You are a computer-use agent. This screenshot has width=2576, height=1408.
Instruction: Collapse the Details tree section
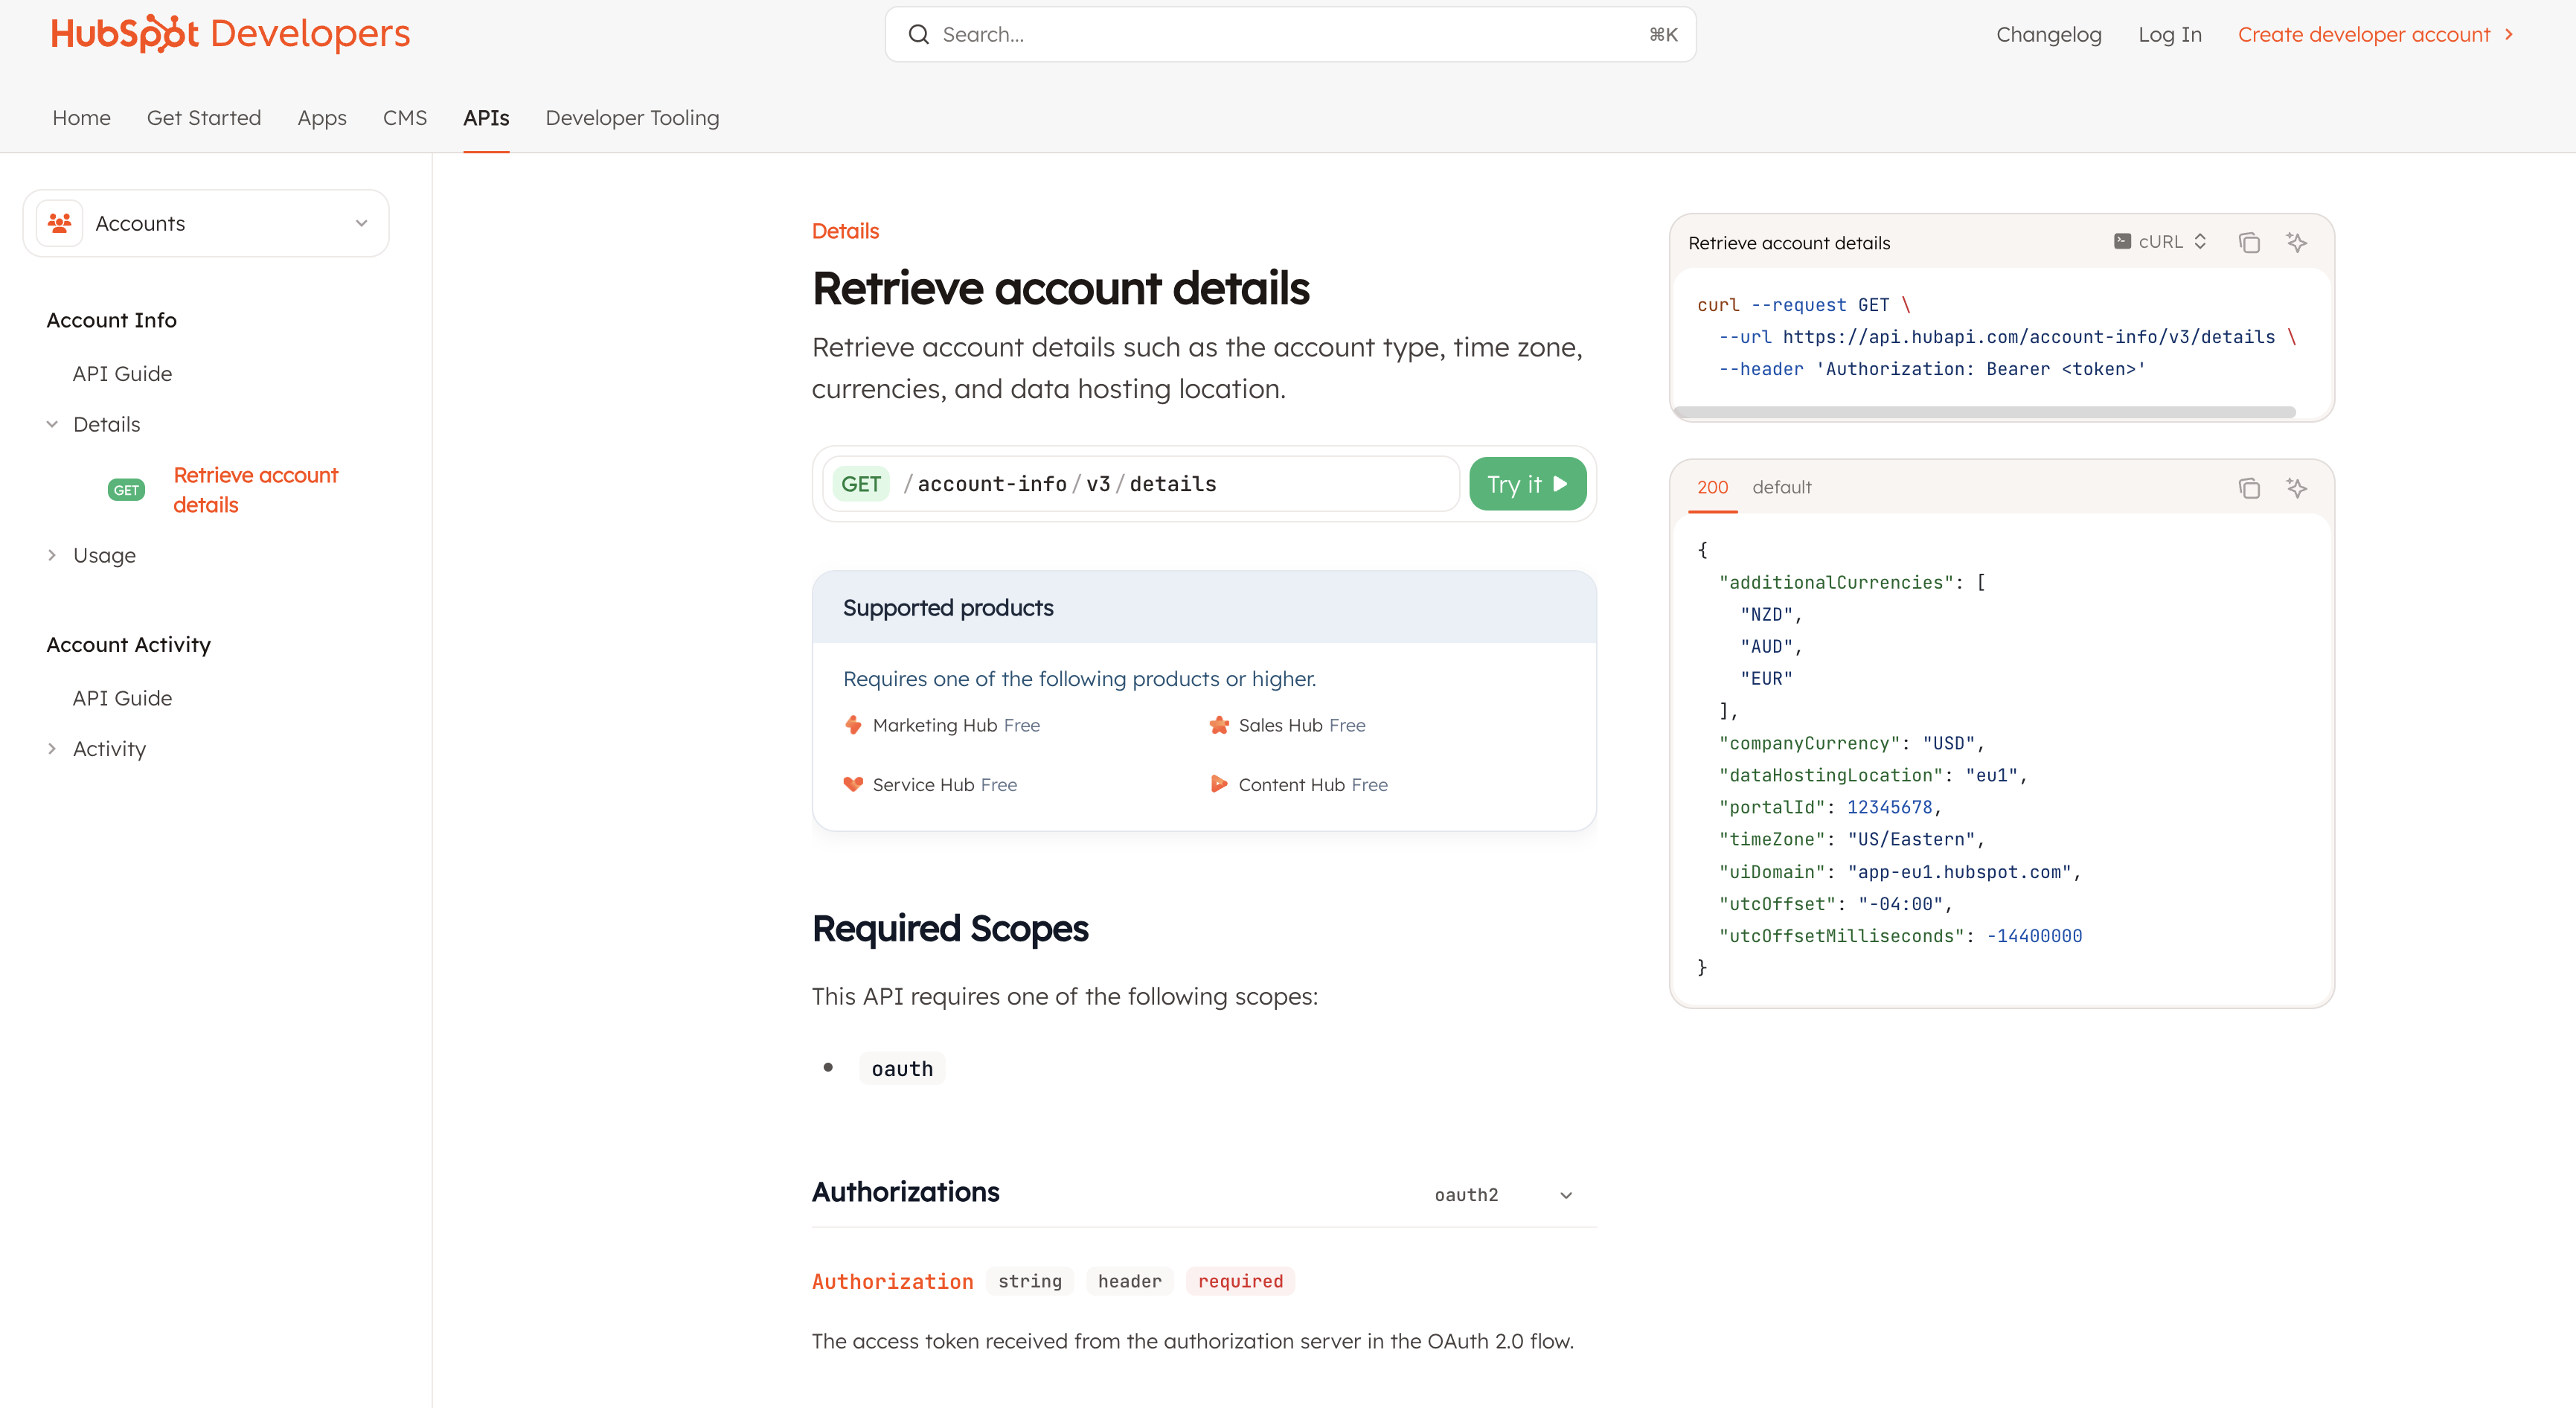tap(52, 424)
